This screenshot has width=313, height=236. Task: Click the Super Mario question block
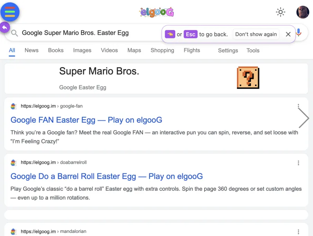click(x=248, y=77)
